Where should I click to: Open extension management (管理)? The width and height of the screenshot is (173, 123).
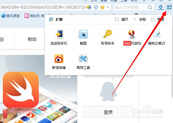click(158, 20)
